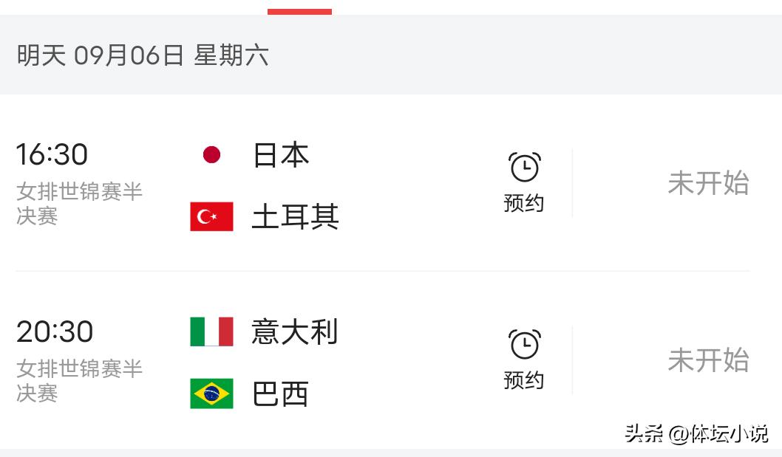
Task: Open the team name 巴西
Action: click(x=280, y=394)
